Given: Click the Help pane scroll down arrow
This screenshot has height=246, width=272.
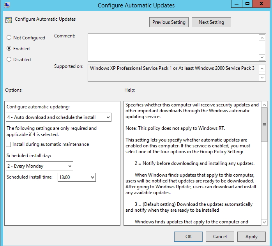Looking at the screenshot, I should 264,222.
